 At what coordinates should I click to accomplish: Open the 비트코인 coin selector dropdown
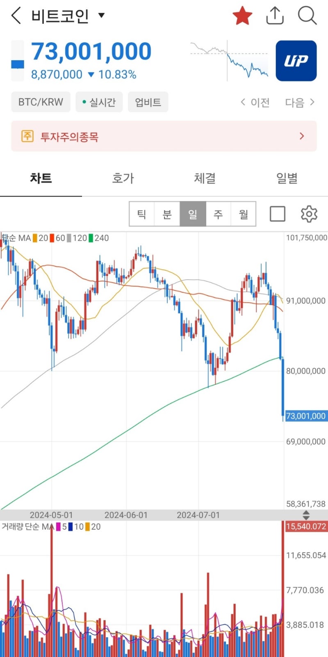pyautogui.click(x=100, y=15)
